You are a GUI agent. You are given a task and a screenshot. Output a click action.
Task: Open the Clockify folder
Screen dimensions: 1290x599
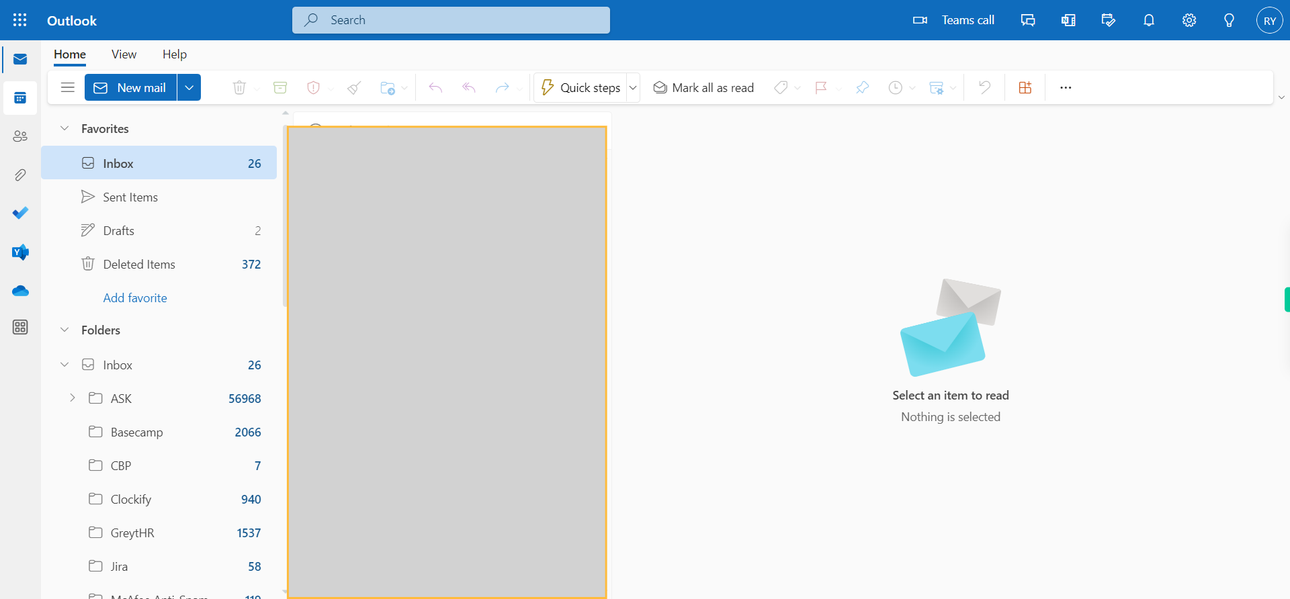[159, 499]
